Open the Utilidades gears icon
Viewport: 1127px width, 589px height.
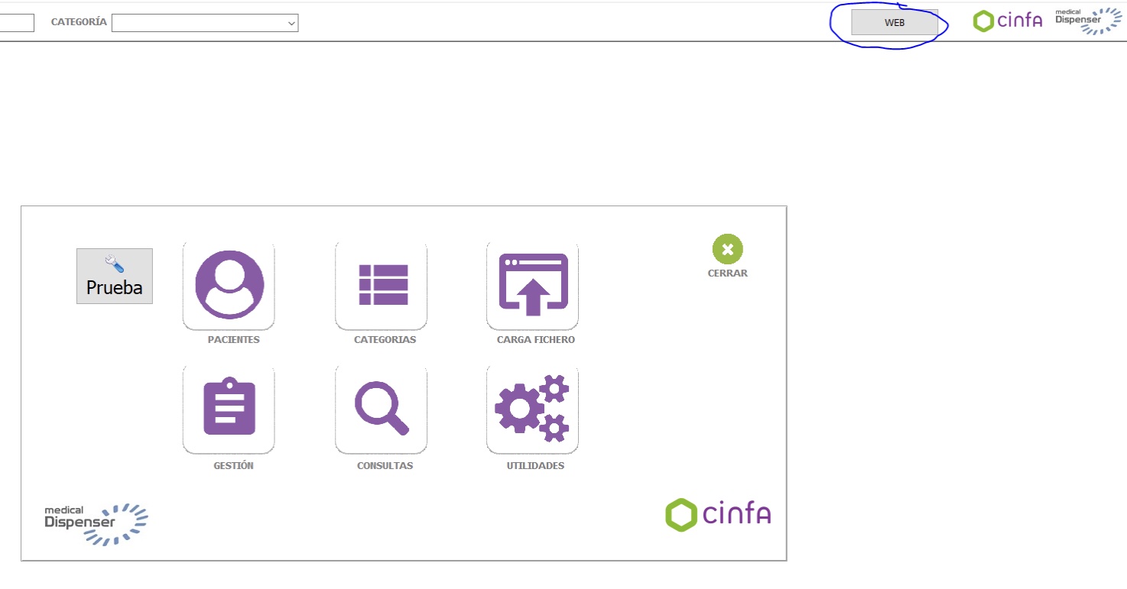coord(532,409)
